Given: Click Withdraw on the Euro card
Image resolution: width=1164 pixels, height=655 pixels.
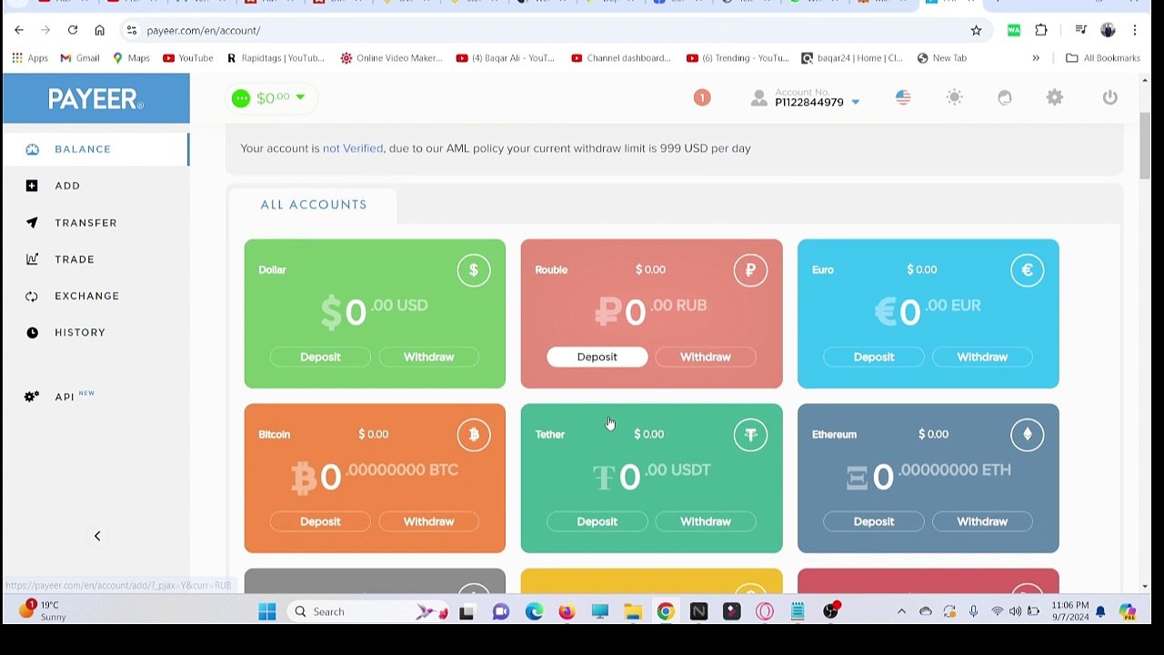Looking at the screenshot, I should click(982, 357).
